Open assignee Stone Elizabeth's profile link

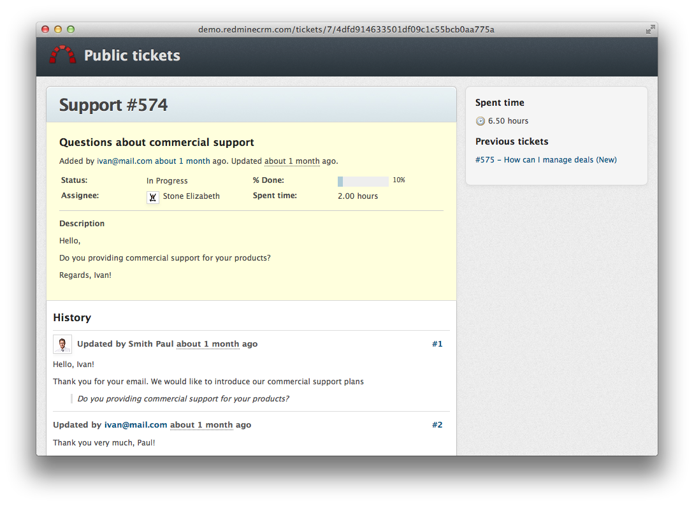coord(191,196)
